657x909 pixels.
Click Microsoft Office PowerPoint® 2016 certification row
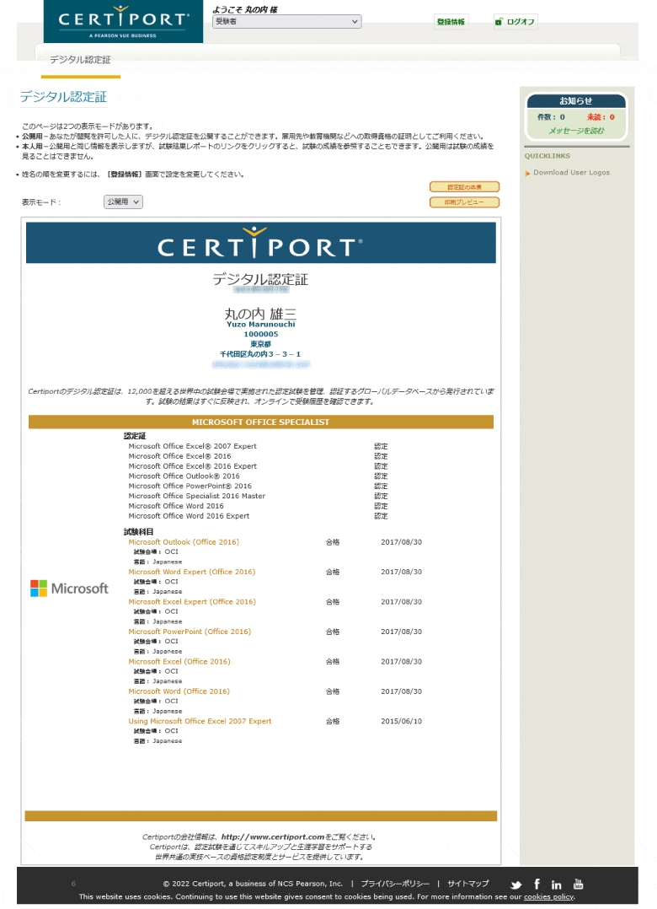coord(258,487)
